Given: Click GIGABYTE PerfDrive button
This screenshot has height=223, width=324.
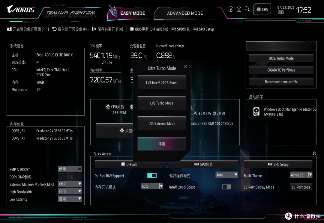Looking at the screenshot, I should point(281,70).
